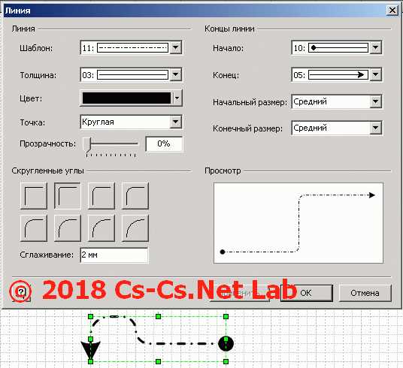Click the line preview in Просмотр area
Viewport: 403px width, 368px height.
point(298,223)
